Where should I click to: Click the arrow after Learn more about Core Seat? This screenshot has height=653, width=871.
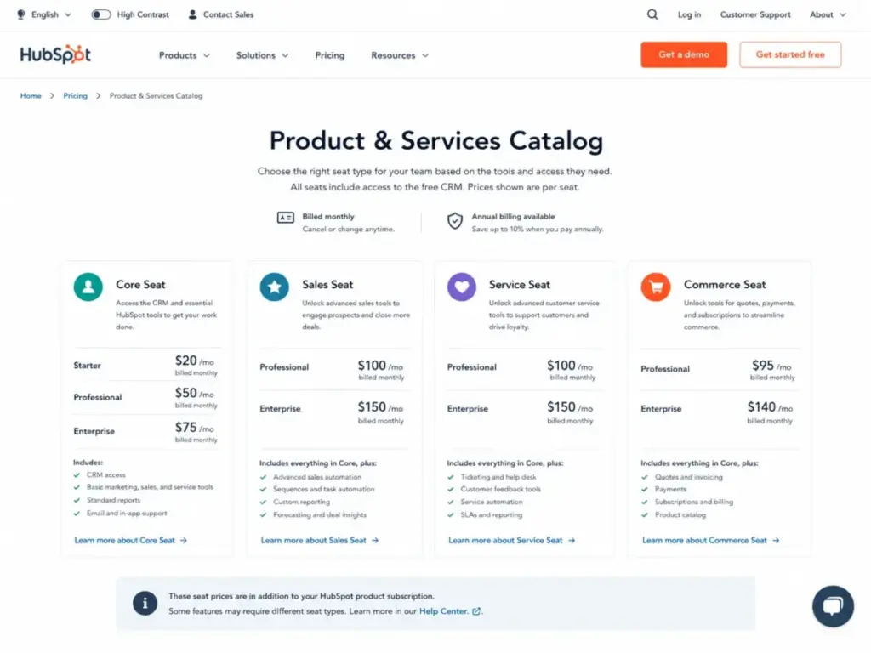184,540
